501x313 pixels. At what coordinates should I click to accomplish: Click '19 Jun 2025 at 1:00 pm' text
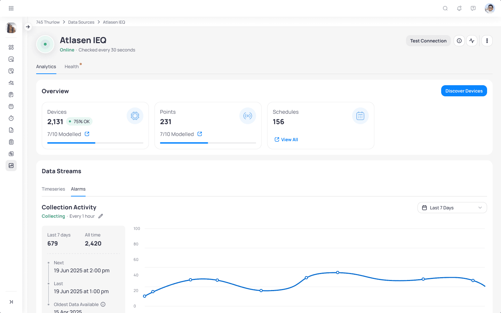click(81, 291)
